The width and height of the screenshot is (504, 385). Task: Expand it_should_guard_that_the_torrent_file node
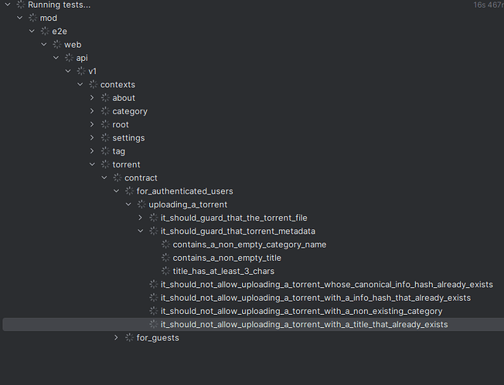click(141, 218)
